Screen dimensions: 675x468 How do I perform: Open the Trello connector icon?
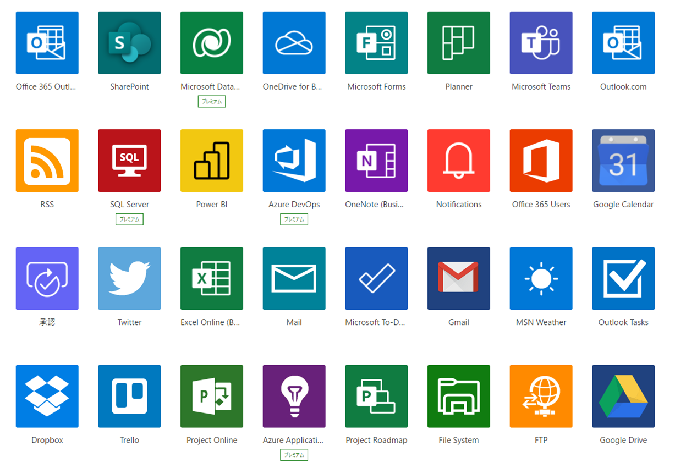click(129, 396)
